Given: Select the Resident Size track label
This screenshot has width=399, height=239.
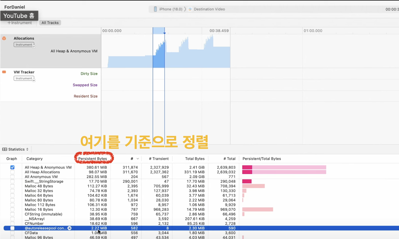Looking at the screenshot, I should tap(85, 96).
